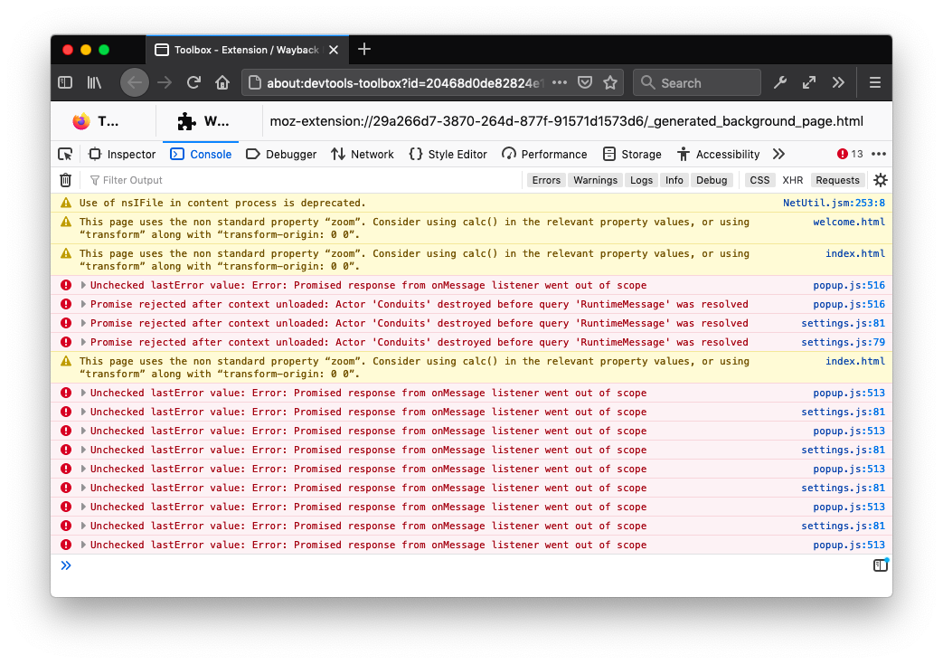943x664 pixels.
Task: Switch to the Inspector tab
Action: (x=122, y=154)
